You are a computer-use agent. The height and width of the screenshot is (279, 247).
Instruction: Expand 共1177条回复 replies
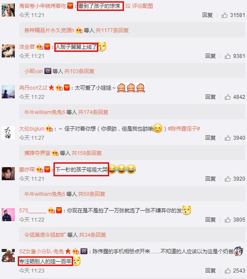pos(112,30)
